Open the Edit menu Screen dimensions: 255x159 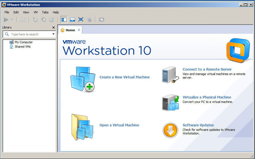click(16, 12)
